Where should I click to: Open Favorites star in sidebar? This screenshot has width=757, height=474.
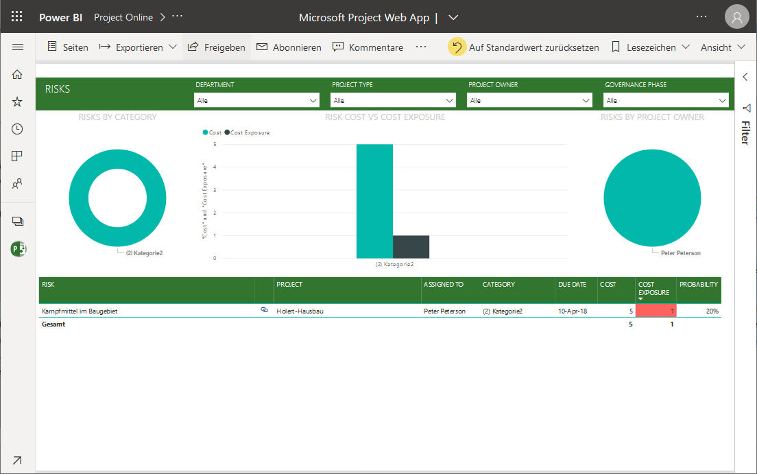(17, 102)
